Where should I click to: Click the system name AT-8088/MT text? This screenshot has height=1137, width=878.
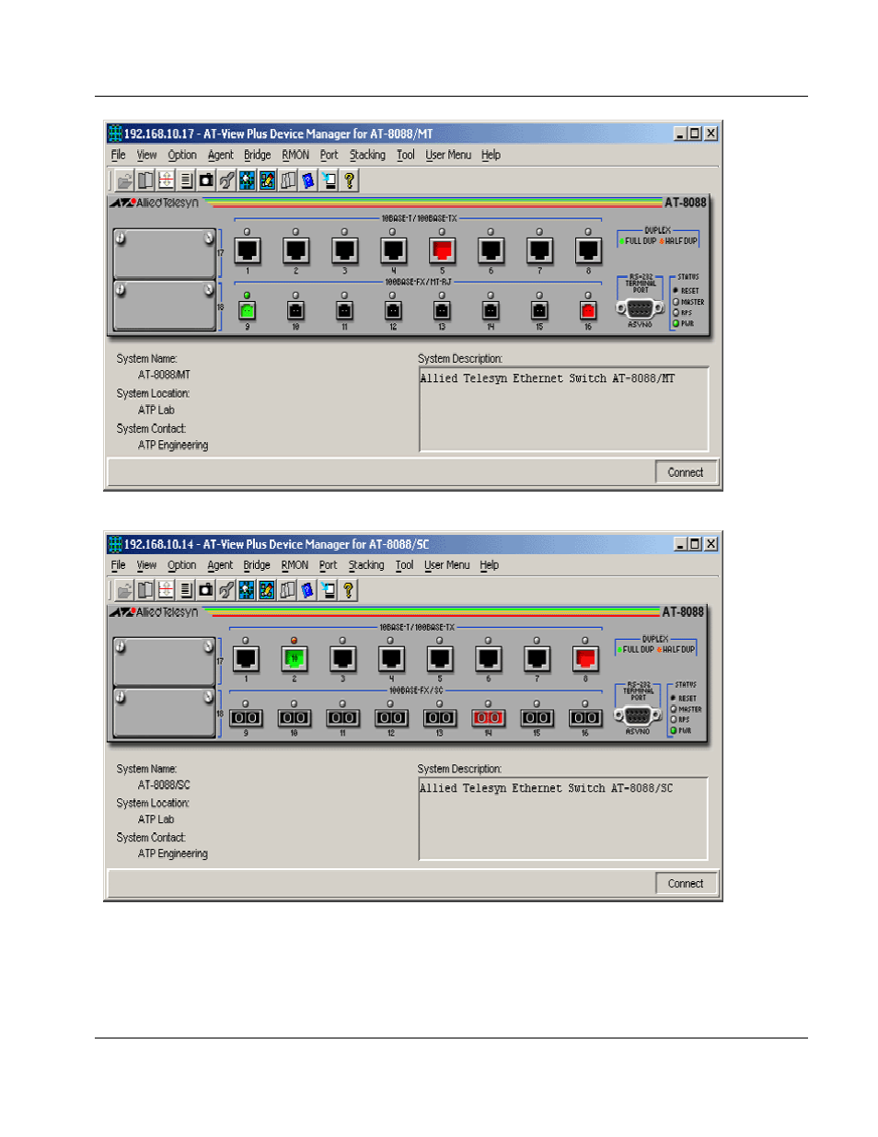(164, 376)
